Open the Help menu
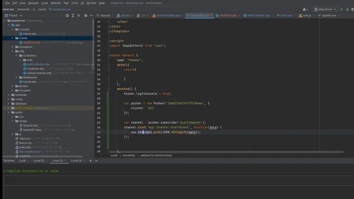 [x=102, y=3]
